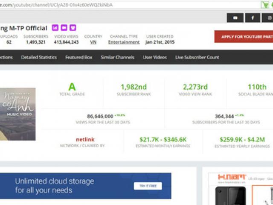The image size is (273, 205).
Task: Click the second purple badge beside channel name
Action: (x=64, y=28)
